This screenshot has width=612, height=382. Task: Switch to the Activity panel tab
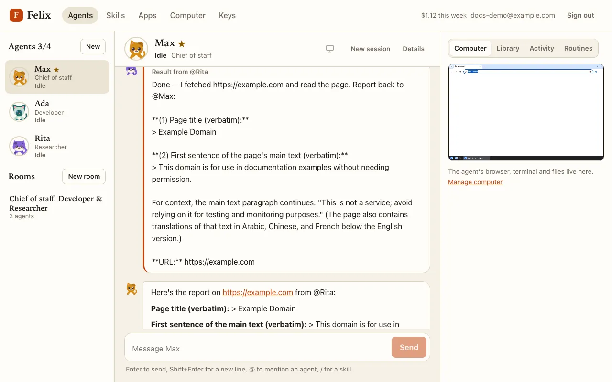point(542,48)
